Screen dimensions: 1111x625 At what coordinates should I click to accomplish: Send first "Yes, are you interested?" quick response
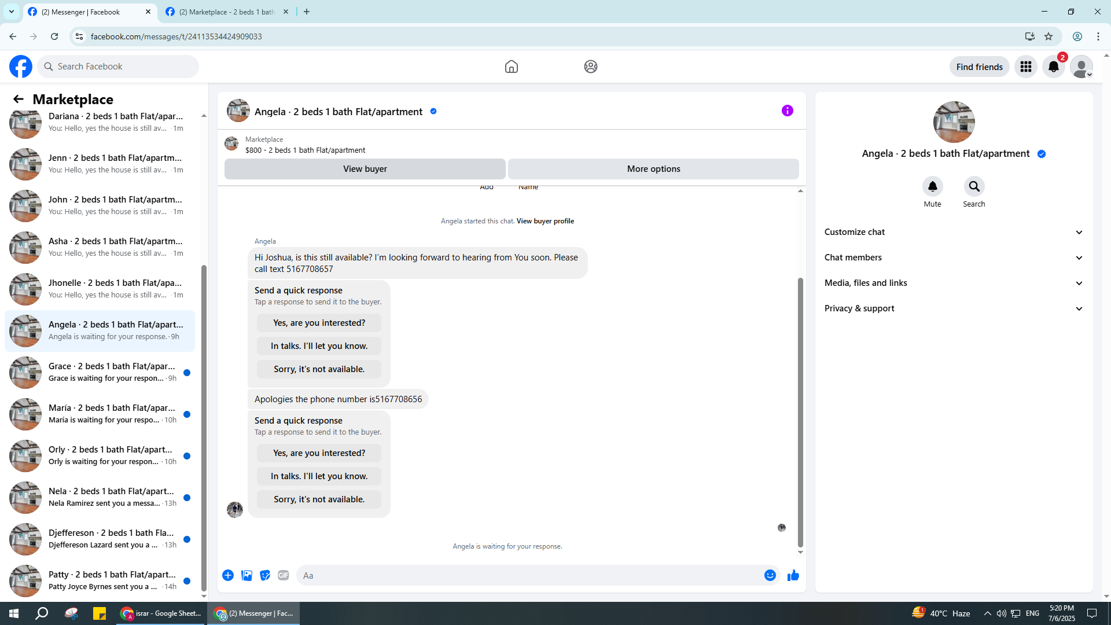pyautogui.click(x=319, y=323)
